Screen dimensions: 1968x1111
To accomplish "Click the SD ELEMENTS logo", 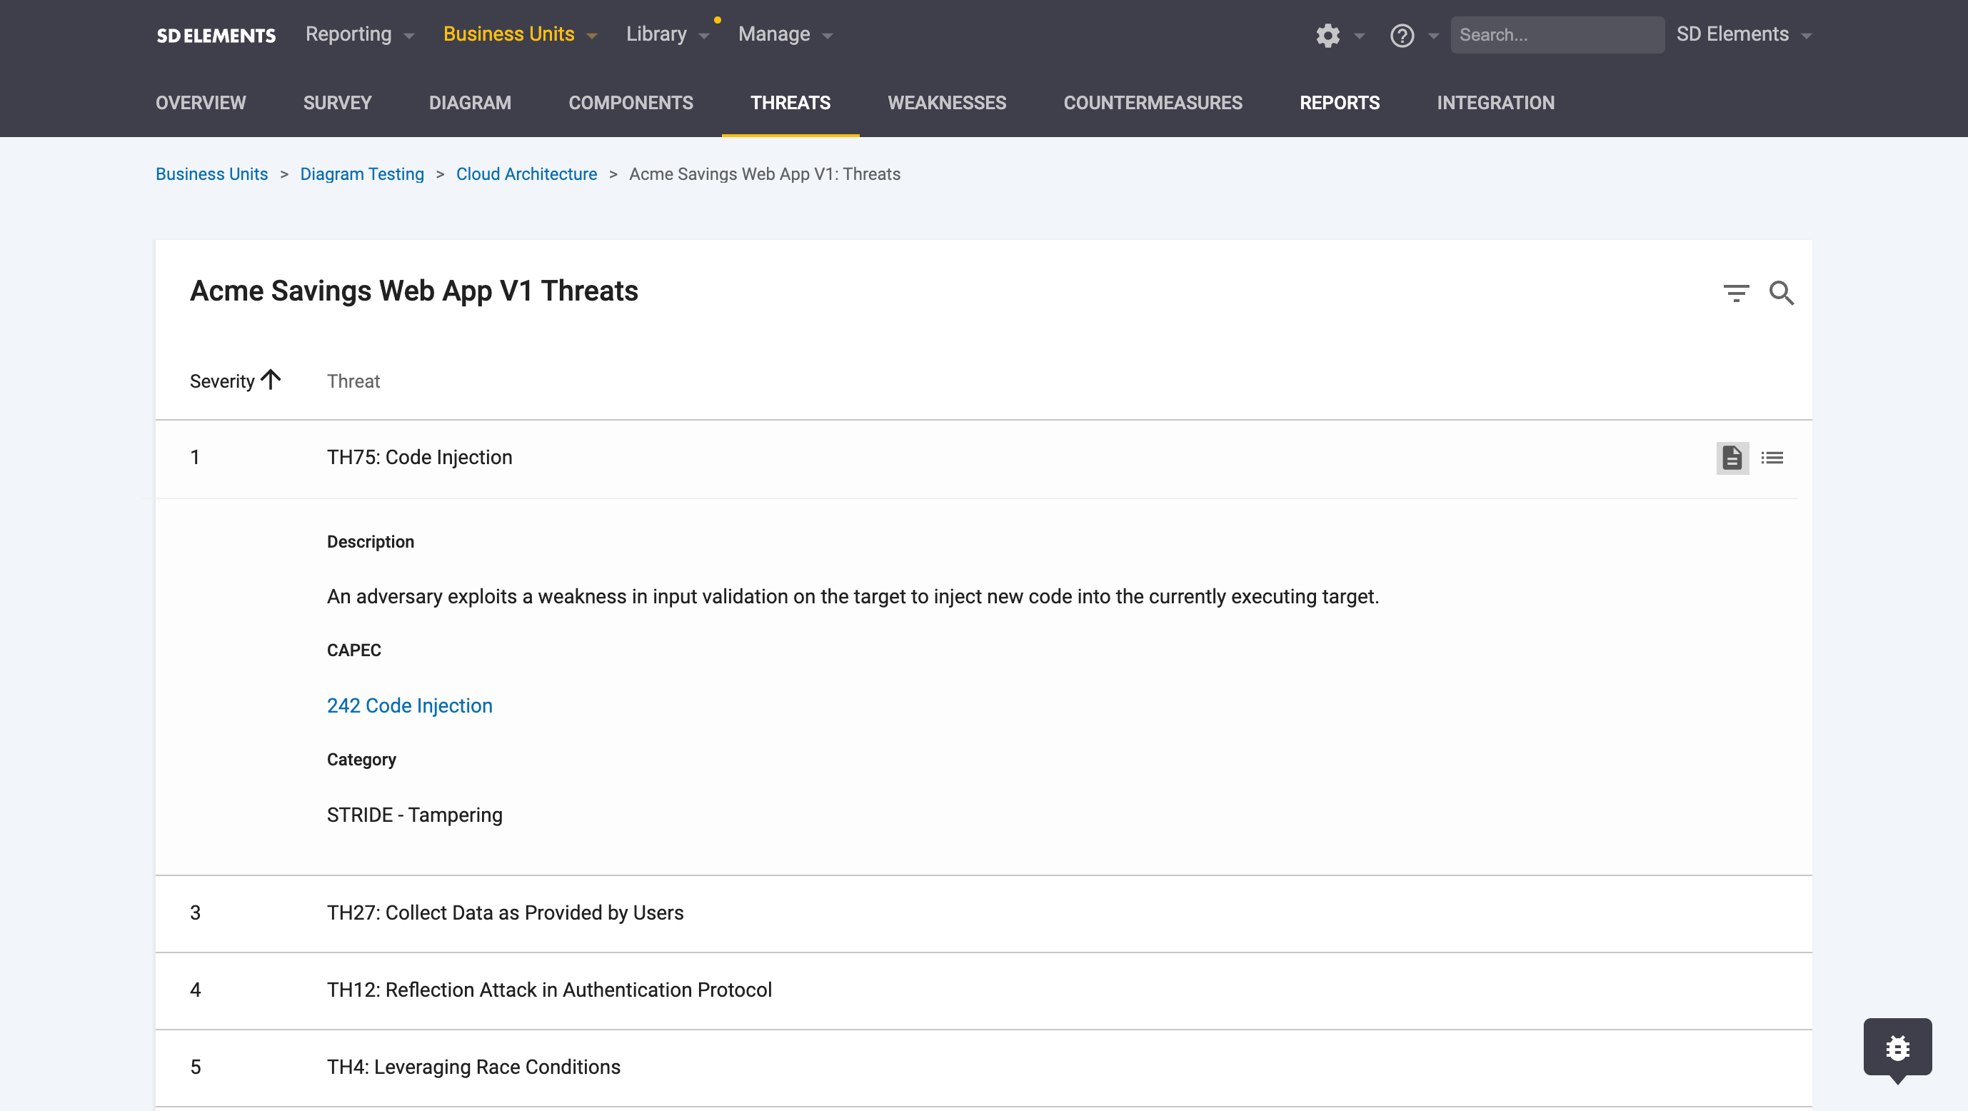I will (216, 34).
